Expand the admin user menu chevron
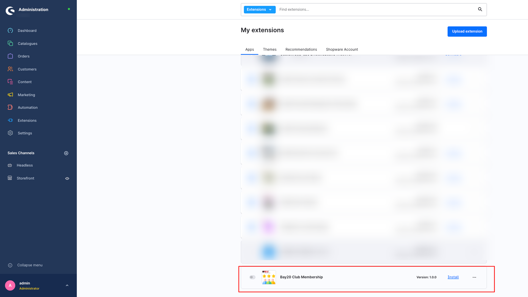528x297 pixels. [67, 285]
